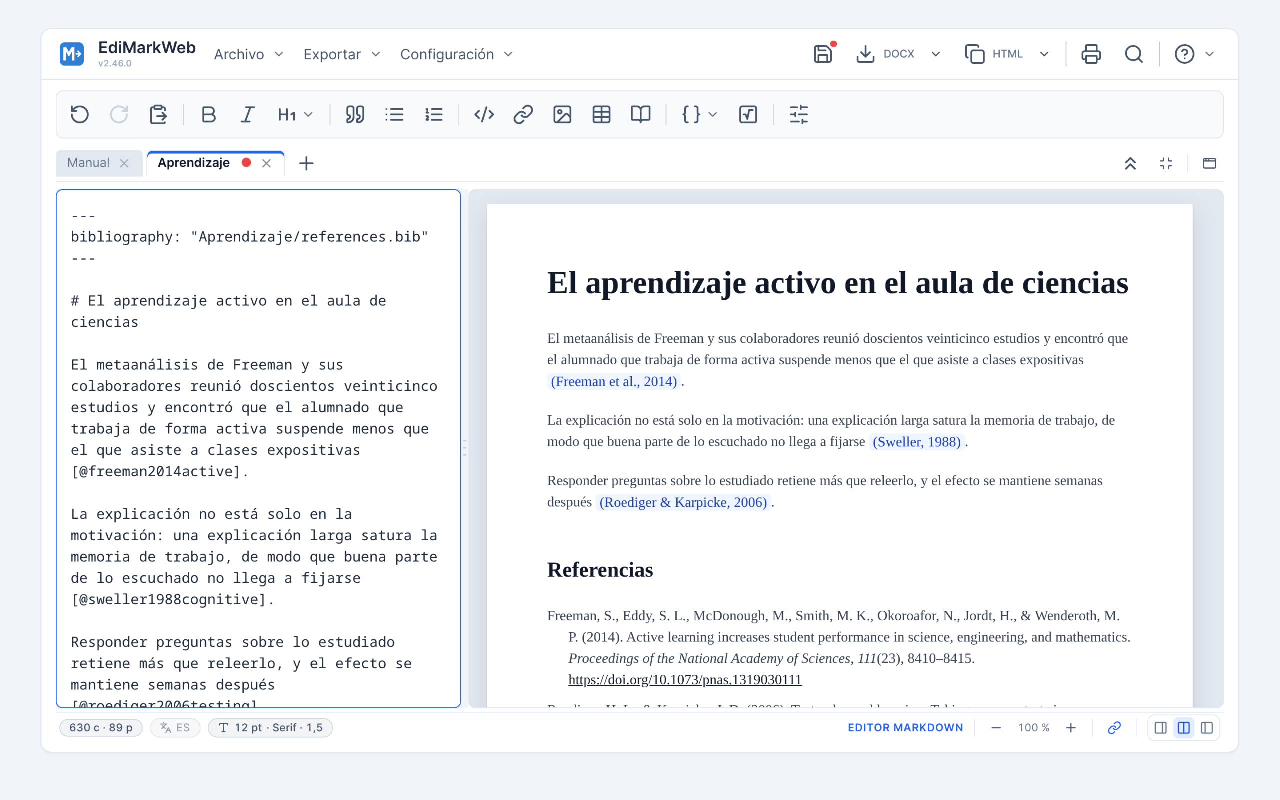Click the undo icon in the toolbar
1280x800 pixels.
(80, 115)
